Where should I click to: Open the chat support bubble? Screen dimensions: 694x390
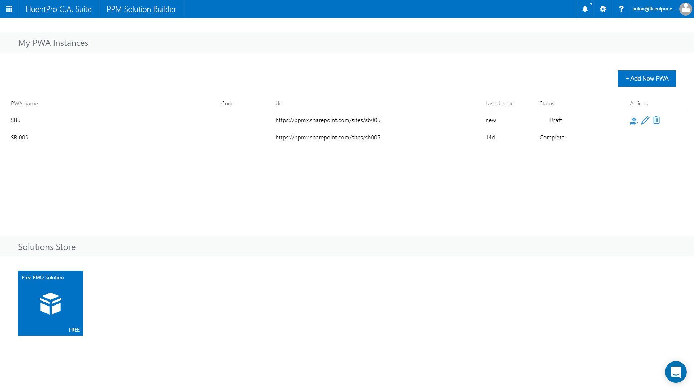coord(676,372)
